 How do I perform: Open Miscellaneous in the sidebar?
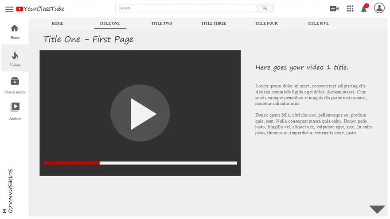(15, 85)
